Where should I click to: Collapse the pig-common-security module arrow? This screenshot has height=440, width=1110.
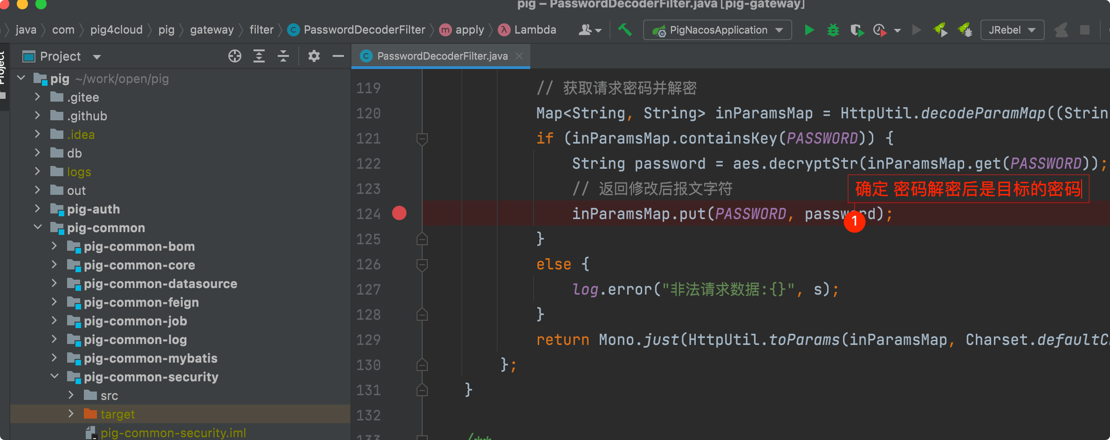55,376
